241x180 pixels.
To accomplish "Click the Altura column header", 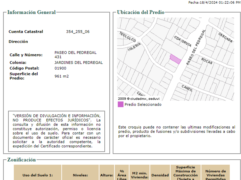I will click(x=107, y=175).
